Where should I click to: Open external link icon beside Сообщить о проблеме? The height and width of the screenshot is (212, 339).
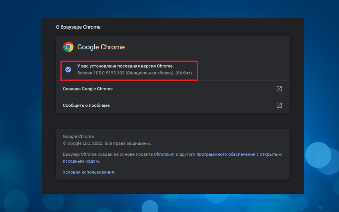pos(279,105)
